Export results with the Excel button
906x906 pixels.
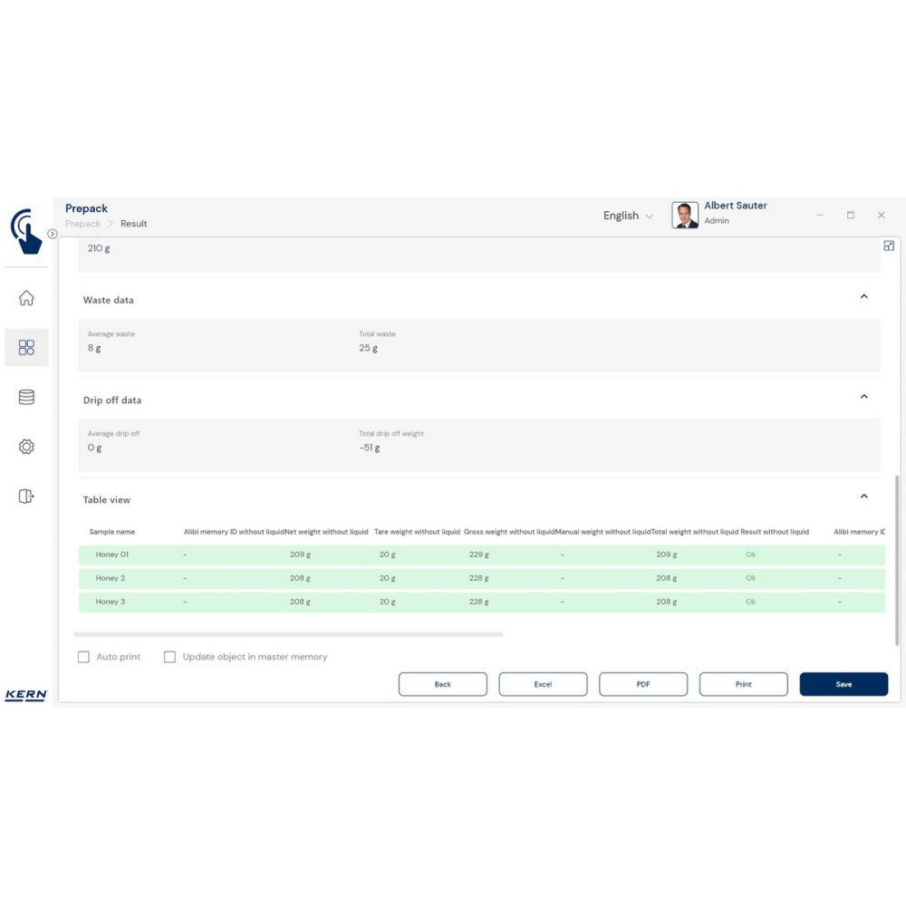(543, 684)
